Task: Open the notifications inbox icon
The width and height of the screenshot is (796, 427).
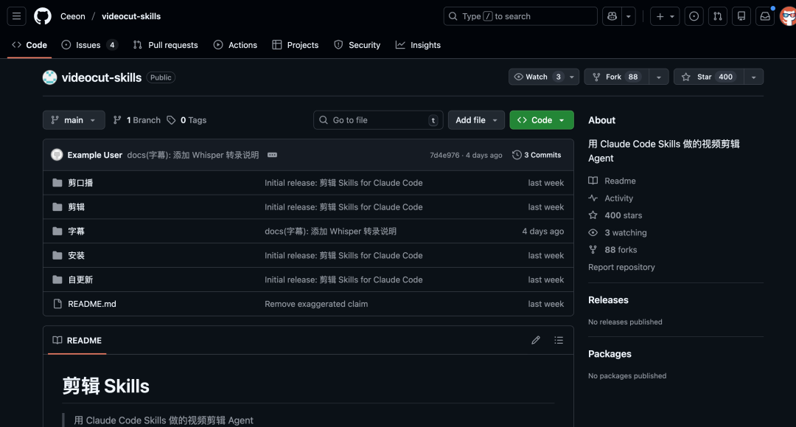Action: tap(764, 15)
